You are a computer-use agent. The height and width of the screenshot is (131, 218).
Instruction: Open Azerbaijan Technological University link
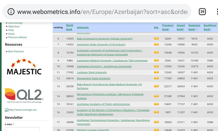[113, 122]
